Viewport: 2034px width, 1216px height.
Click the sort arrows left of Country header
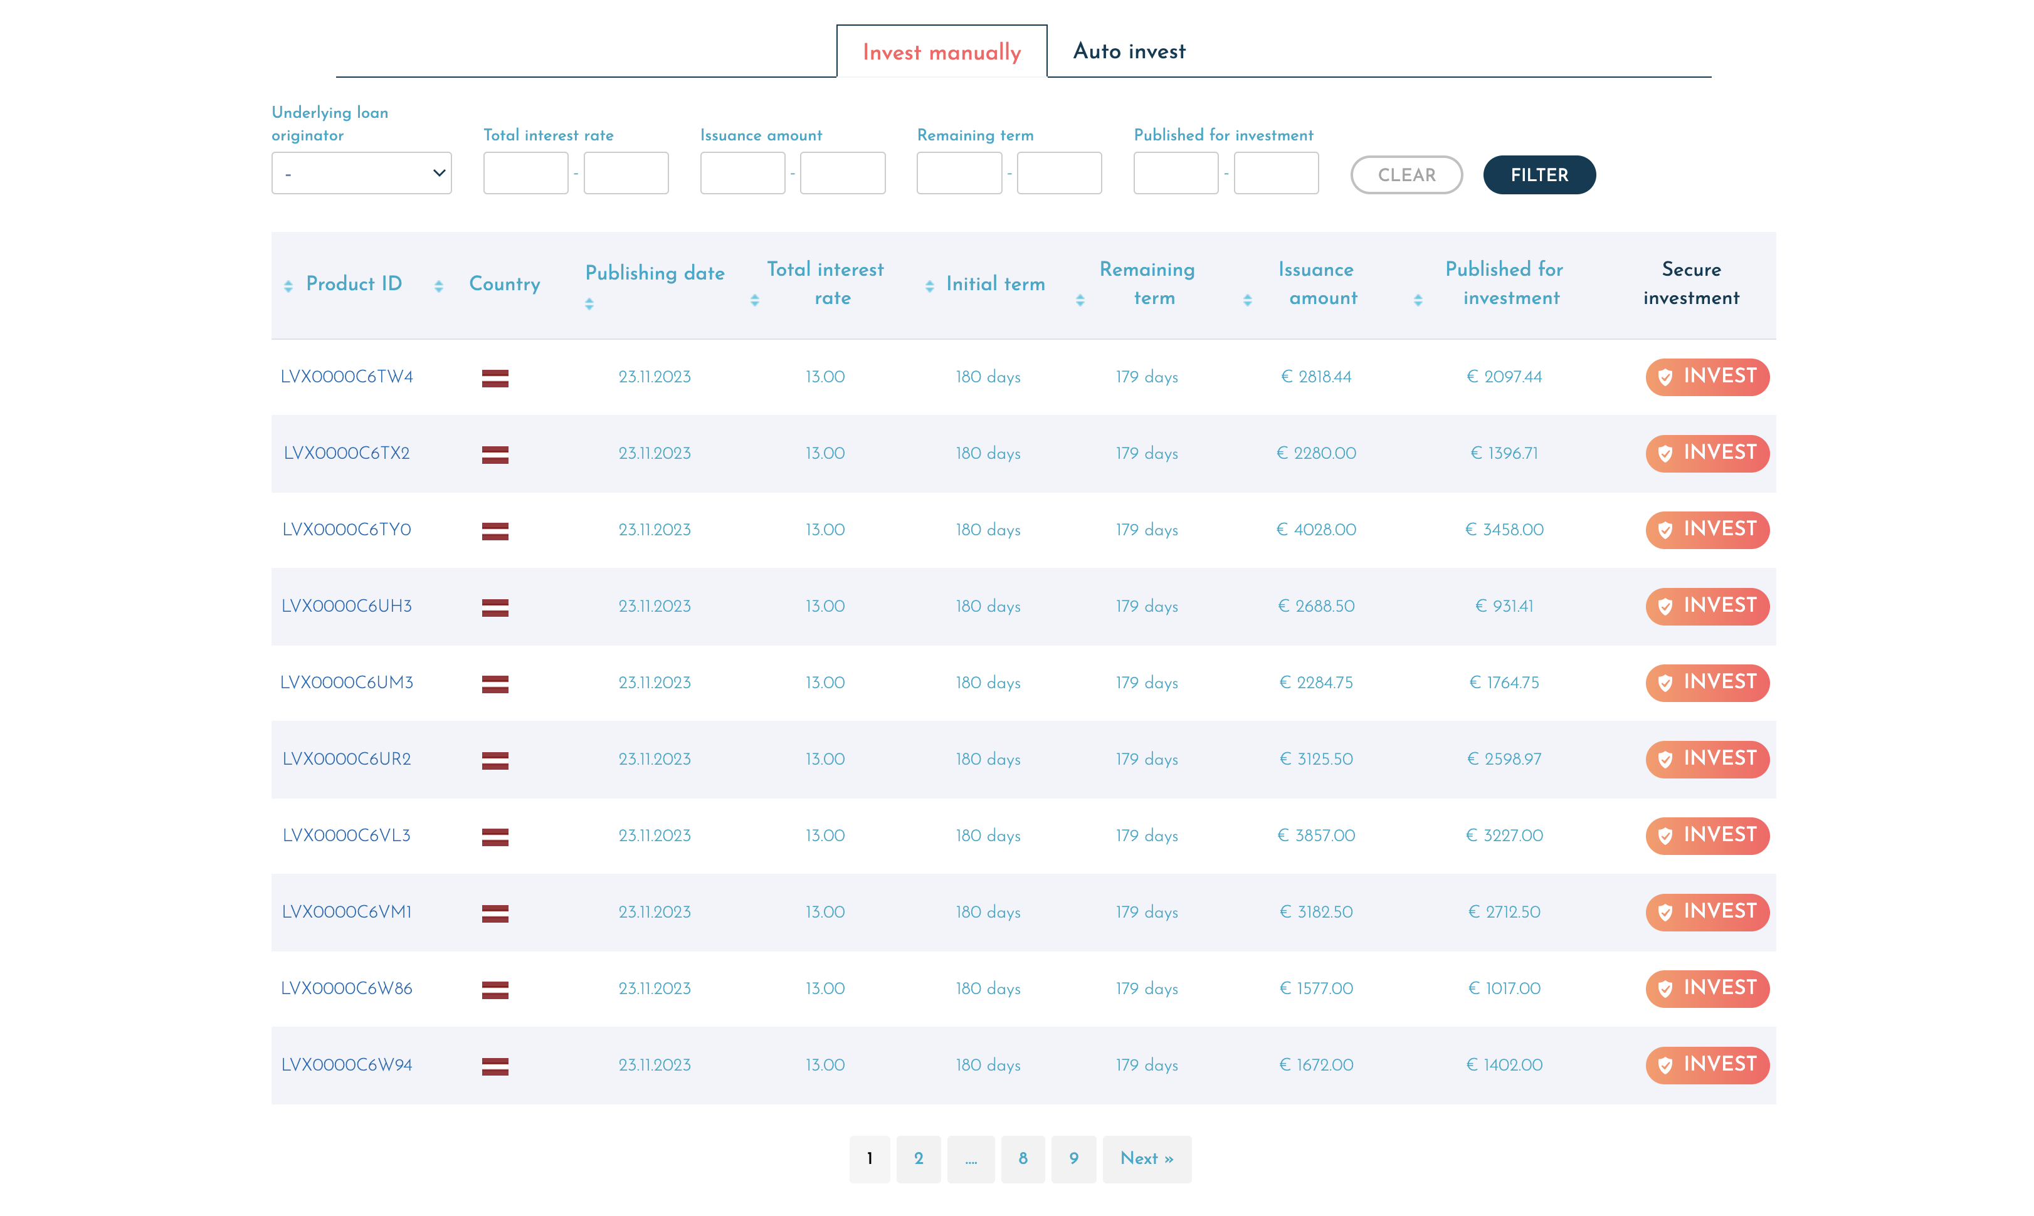pyautogui.click(x=438, y=286)
